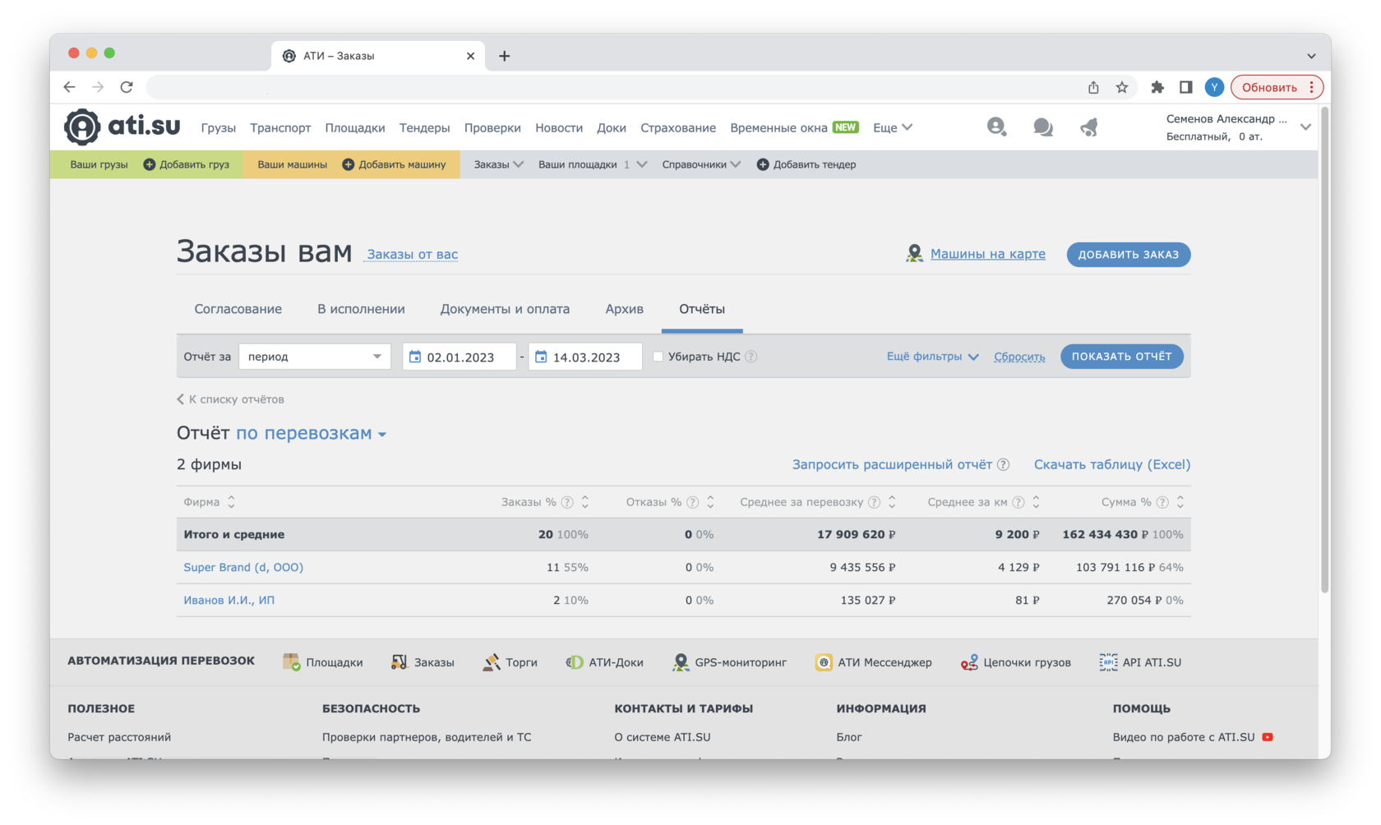1381x825 pixels.
Task: Open the Отчёт за период dropdown
Action: [x=314, y=357]
